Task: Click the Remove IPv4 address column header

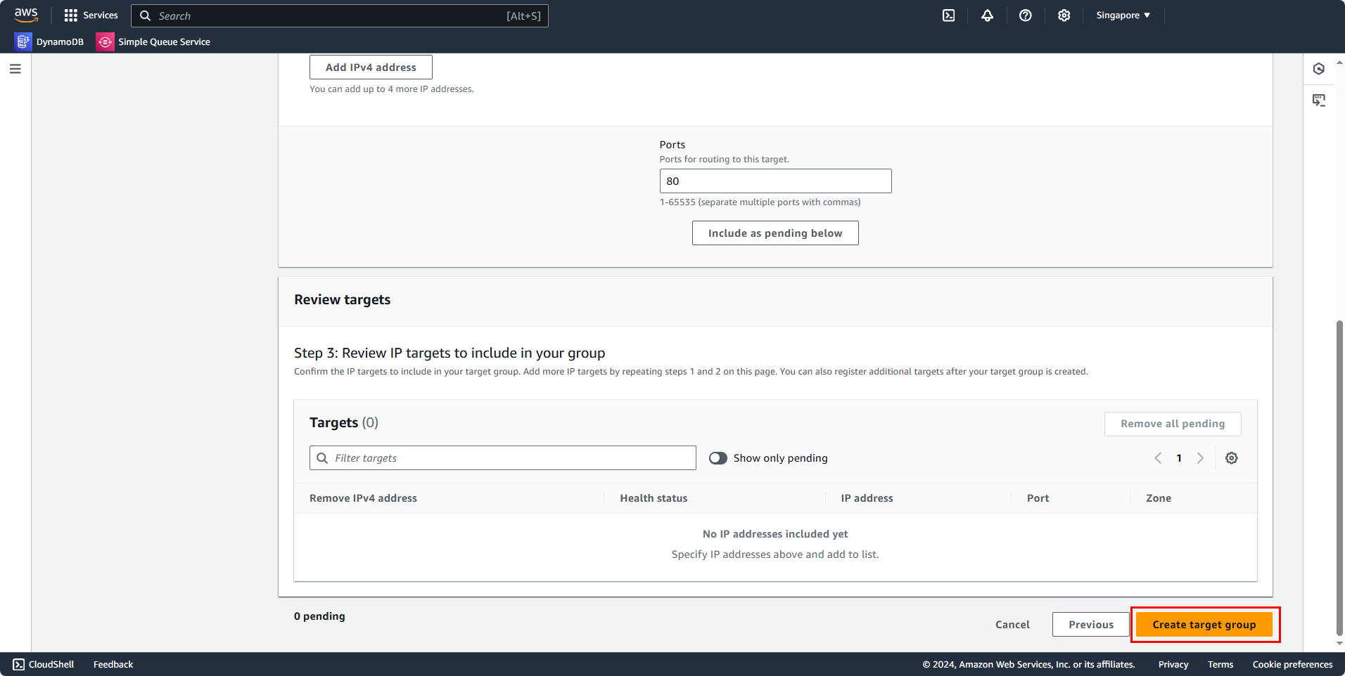Action: click(x=363, y=498)
